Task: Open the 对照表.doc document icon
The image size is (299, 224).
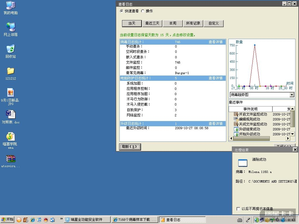Action: tap(11, 114)
